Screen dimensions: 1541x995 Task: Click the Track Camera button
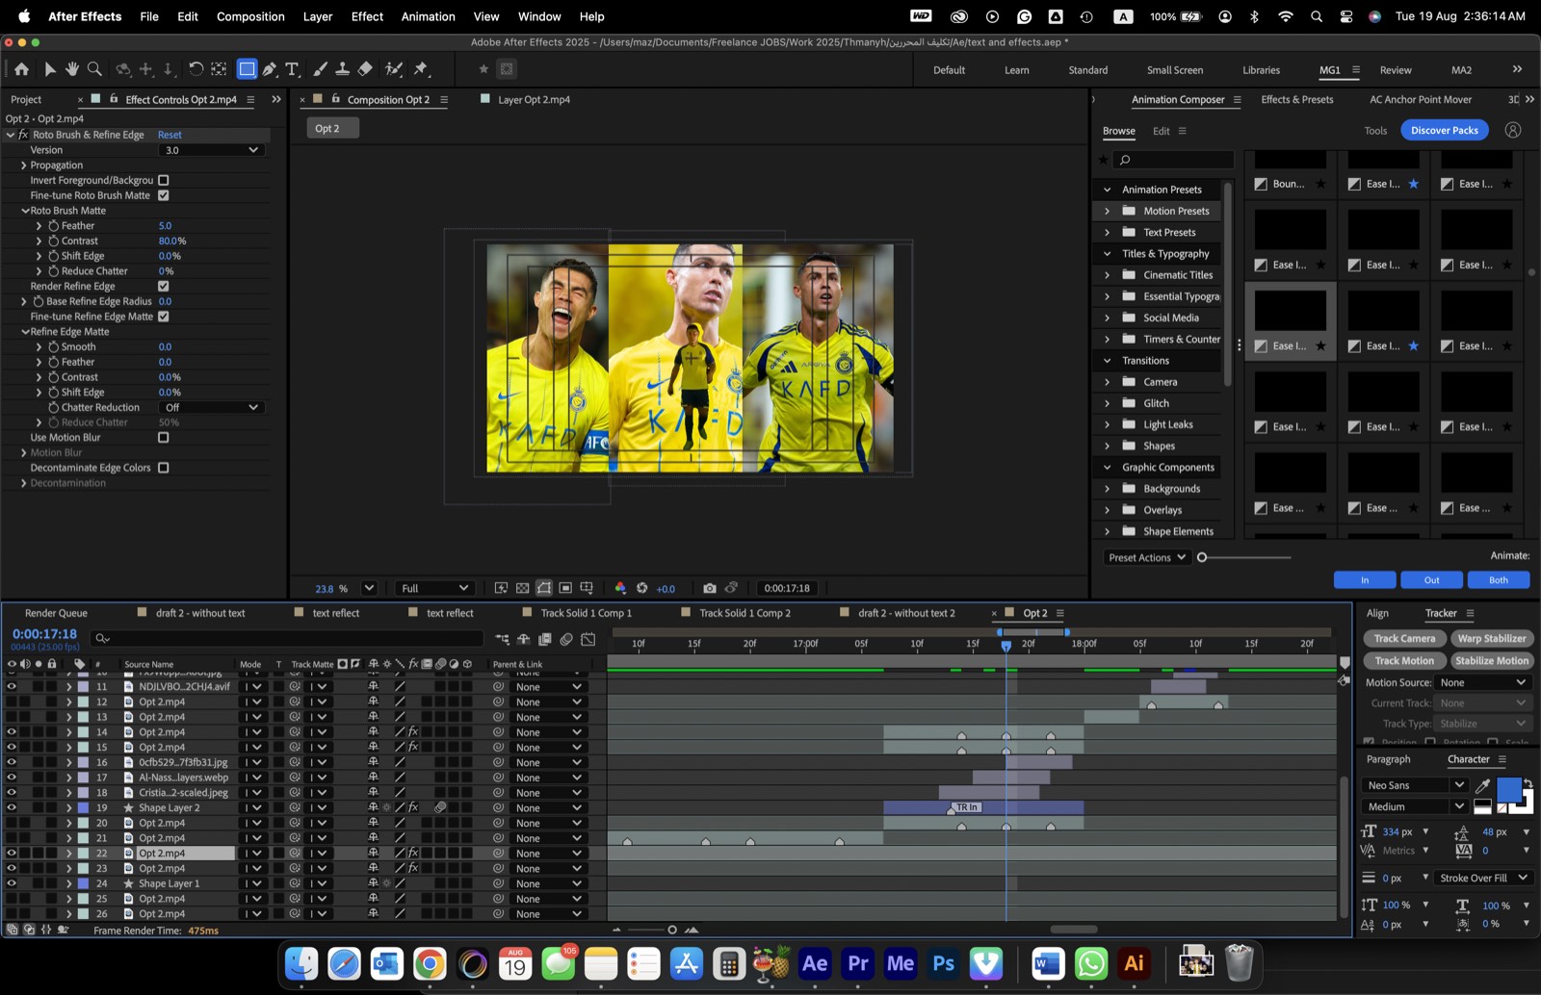pos(1404,638)
